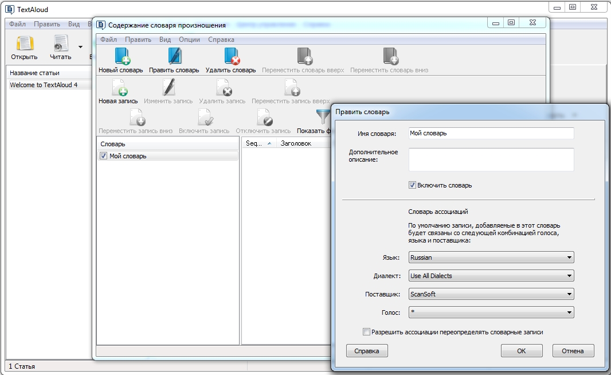Viewport: 611px width, 375px height.
Task: Open Вид menu in TextAloud main window
Action: (74, 24)
